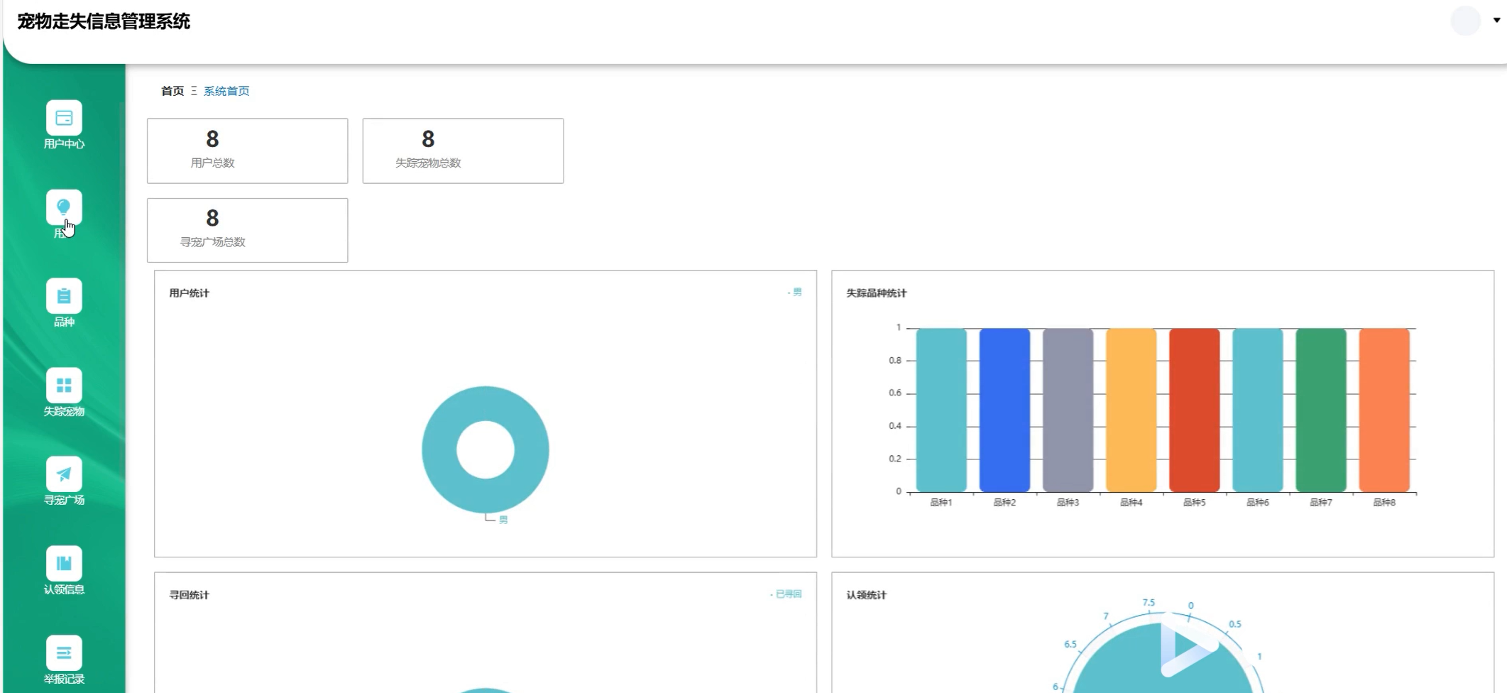
Task: Click the 男 label below the donut
Action: (x=503, y=520)
